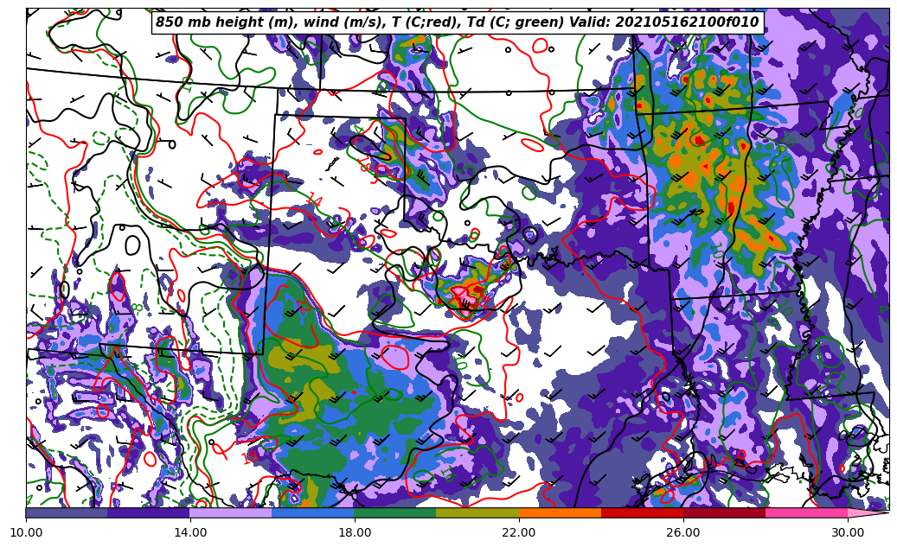Click the red 18 contour label near bottom-left
This screenshot has width=897, height=547.
(250, 458)
